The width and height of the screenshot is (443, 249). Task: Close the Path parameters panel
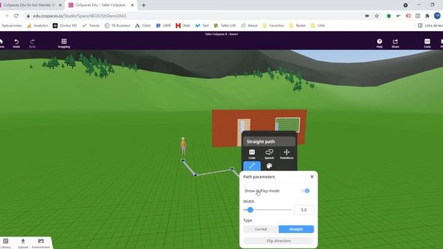[x=312, y=177]
